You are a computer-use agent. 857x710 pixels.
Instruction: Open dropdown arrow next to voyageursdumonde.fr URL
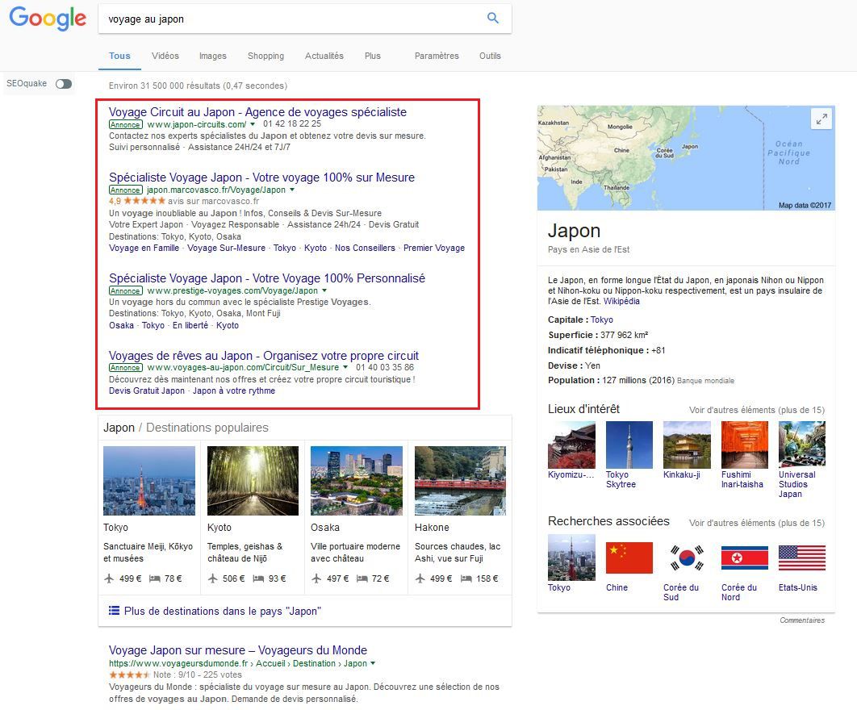pos(373,663)
